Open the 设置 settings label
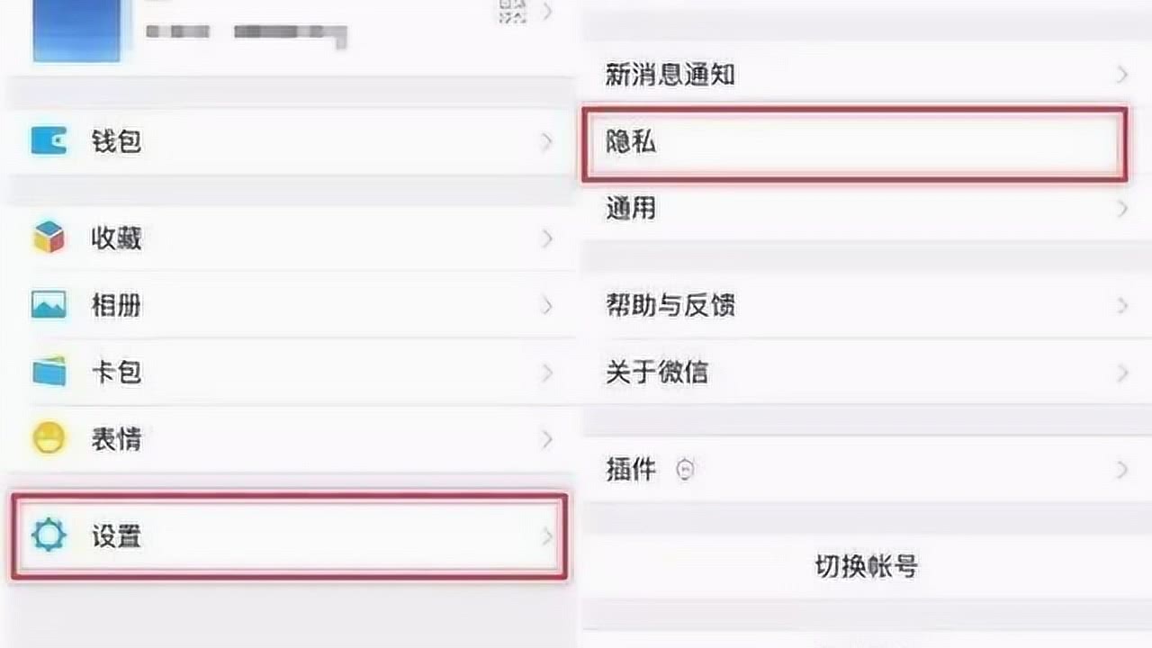The height and width of the screenshot is (648, 1152). click(116, 536)
